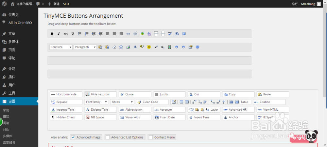Select the Clean Code button
327x147 pixels.
[x=152, y=102]
